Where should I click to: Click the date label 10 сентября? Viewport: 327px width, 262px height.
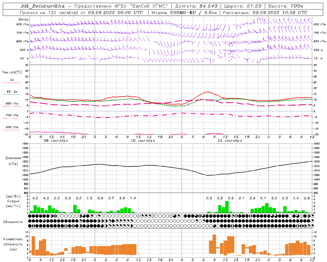143,141
